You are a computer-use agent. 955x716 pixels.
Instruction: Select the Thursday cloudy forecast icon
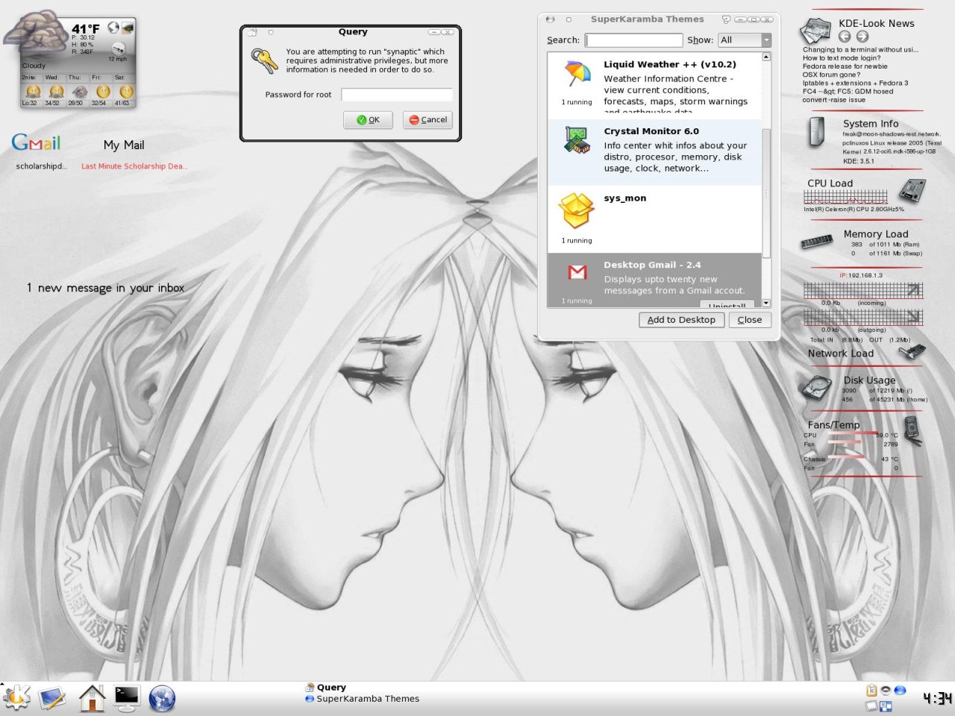79,92
